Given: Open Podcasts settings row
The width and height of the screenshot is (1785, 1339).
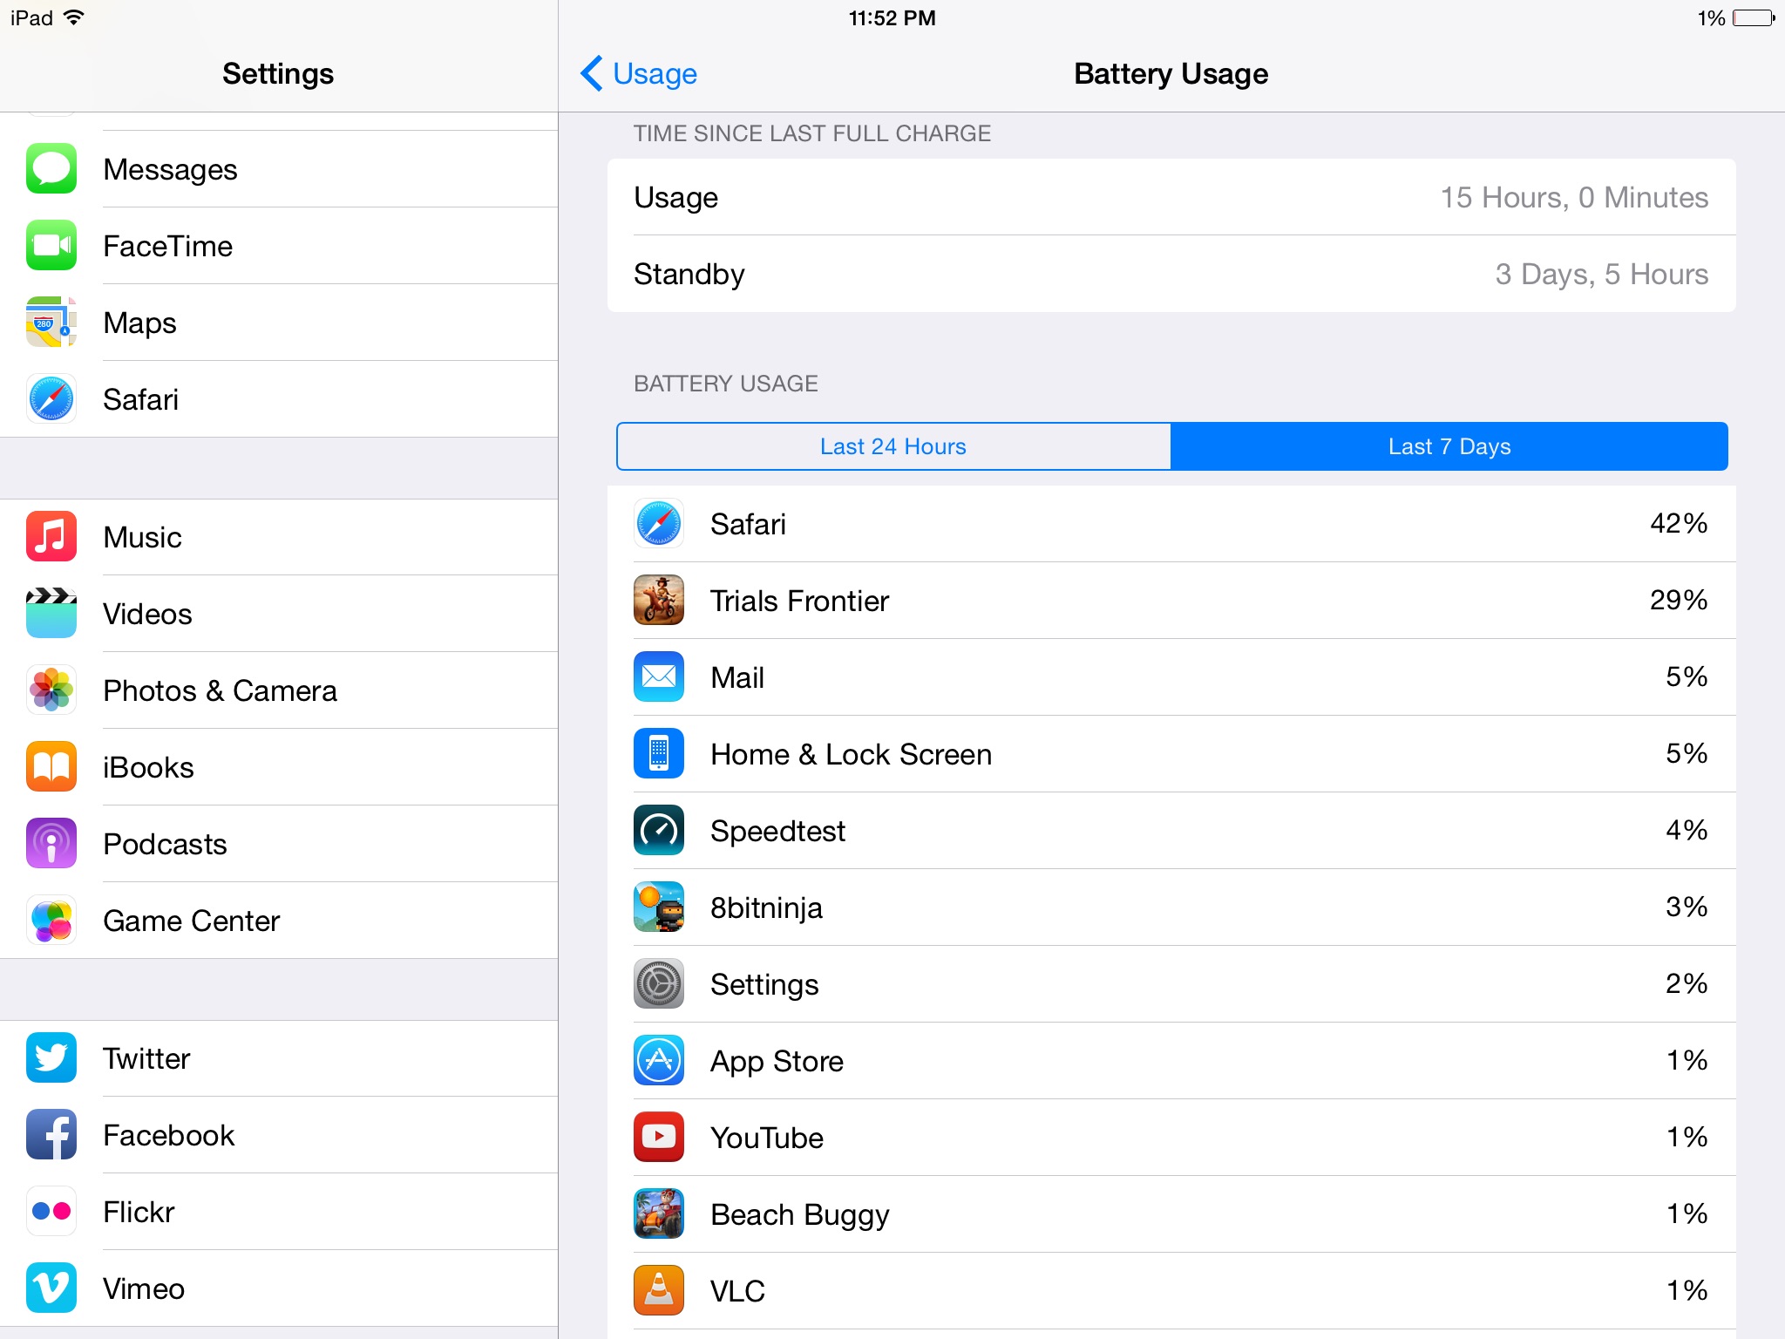Looking at the screenshot, I should click(x=279, y=844).
